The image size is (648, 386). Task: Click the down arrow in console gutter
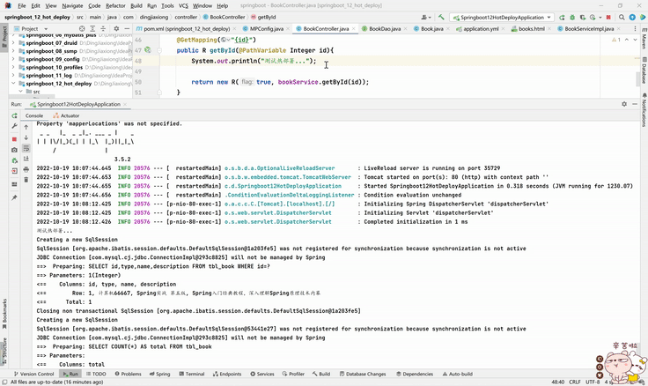[26, 137]
